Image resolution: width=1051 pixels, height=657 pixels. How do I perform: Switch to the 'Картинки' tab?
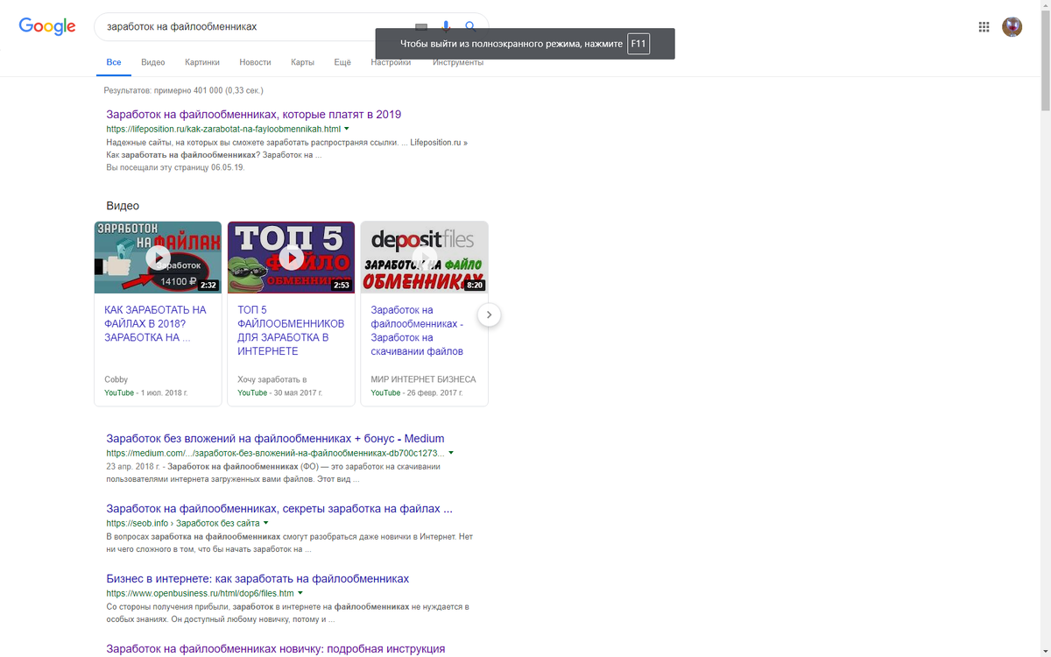pyautogui.click(x=202, y=63)
